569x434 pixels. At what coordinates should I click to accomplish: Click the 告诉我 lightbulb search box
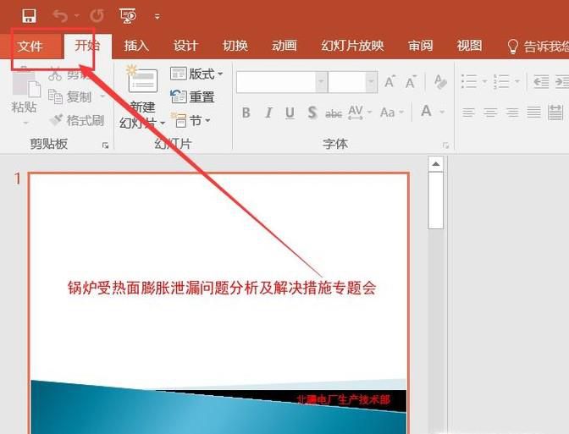538,47
